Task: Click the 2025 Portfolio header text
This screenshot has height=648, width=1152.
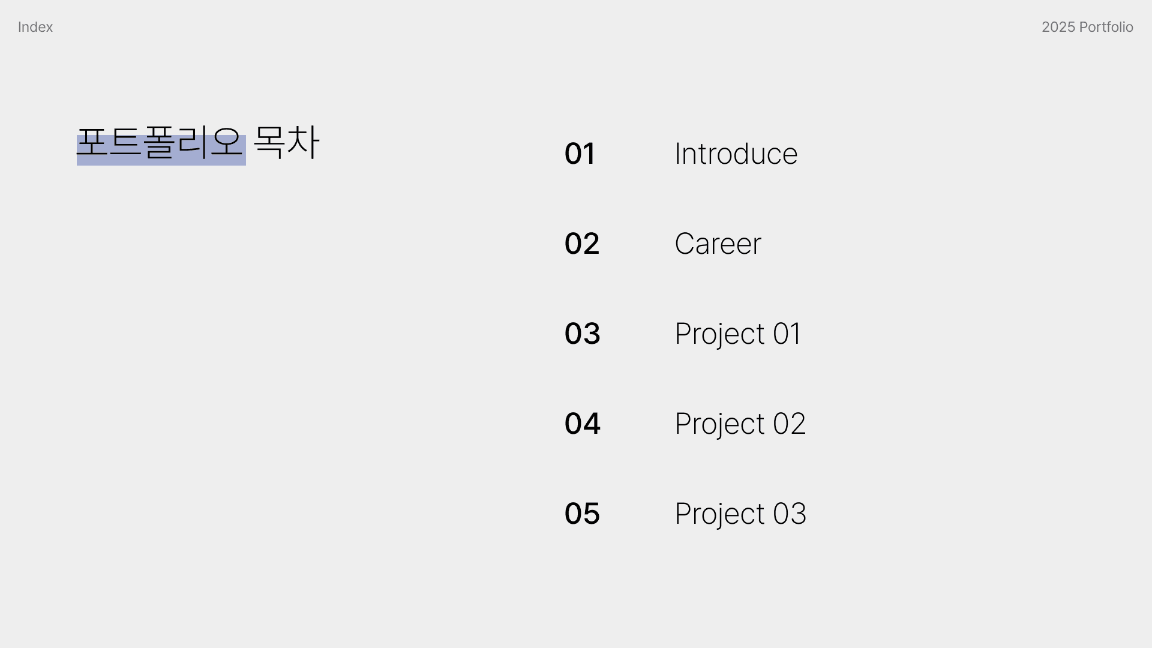Action: coord(1087,27)
